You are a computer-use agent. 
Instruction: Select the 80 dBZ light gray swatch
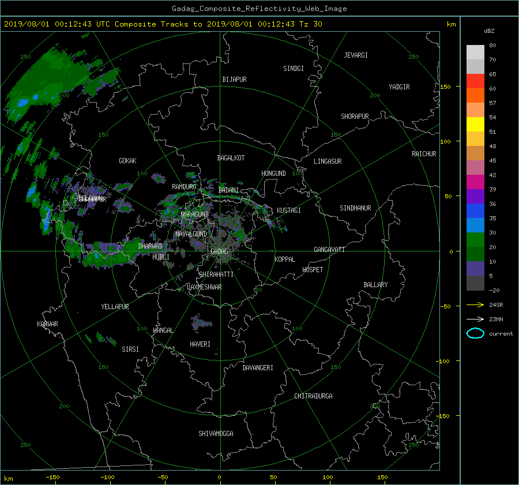475,52
